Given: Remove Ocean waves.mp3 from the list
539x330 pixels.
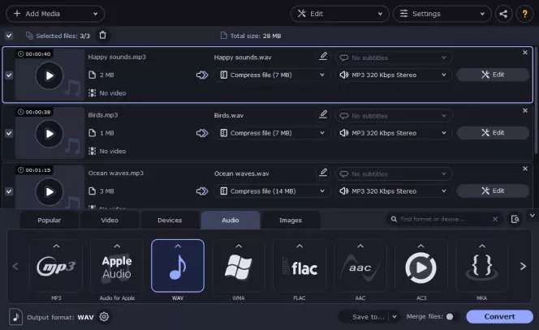Looking at the screenshot, I should [525, 169].
